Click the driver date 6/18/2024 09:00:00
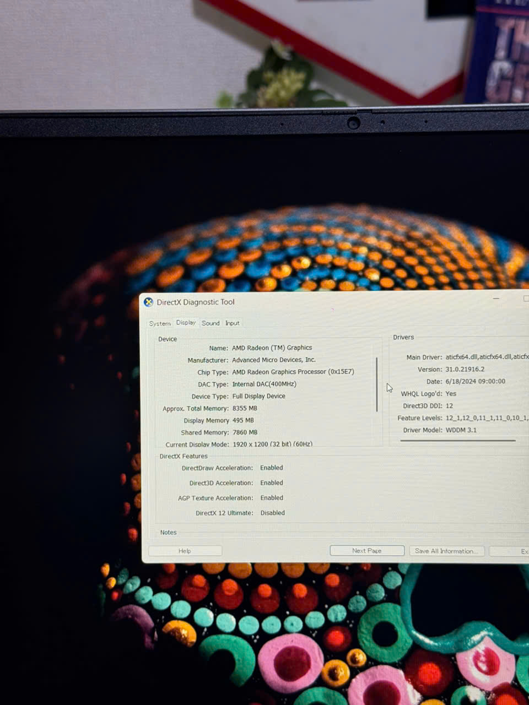Viewport: 529px width, 705px height. [x=475, y=381]
